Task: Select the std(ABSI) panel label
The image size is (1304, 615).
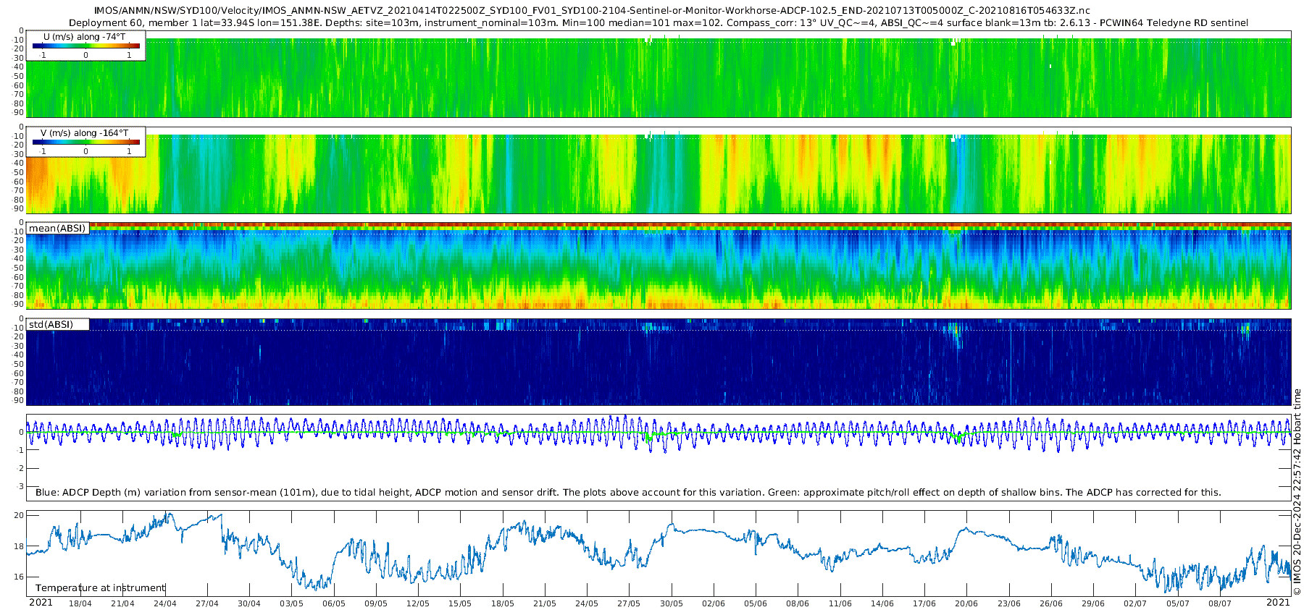Action: pos(51,325)
